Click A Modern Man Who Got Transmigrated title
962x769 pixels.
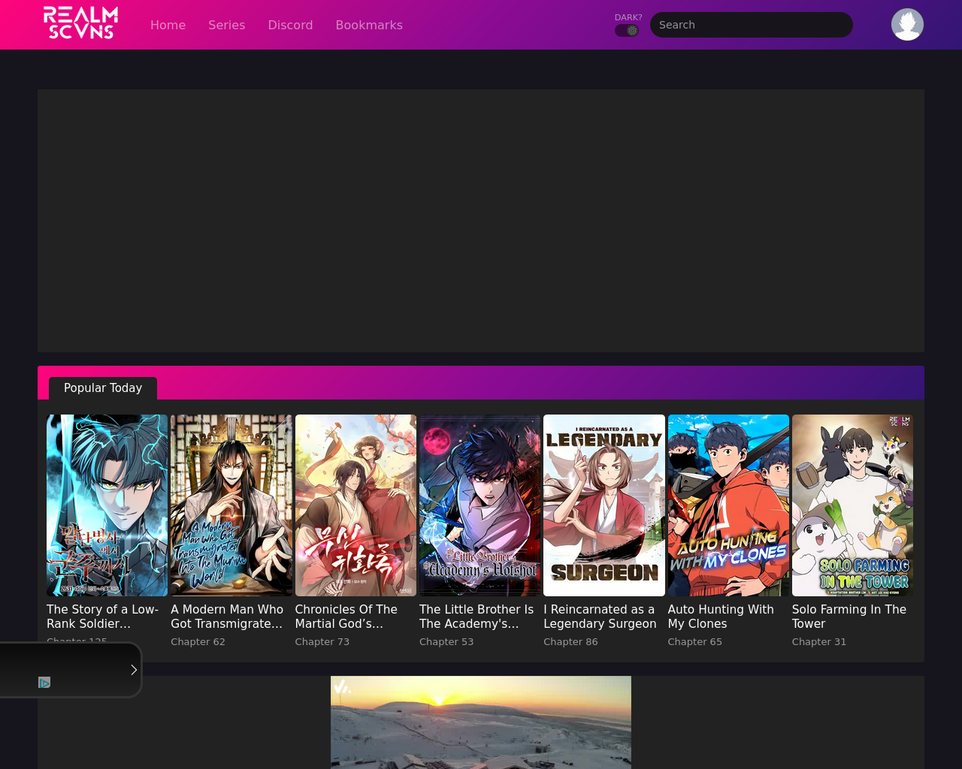[227, 617]
